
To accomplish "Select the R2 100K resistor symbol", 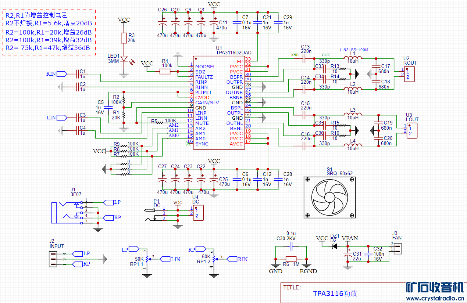I will click(x=124, y=100).
